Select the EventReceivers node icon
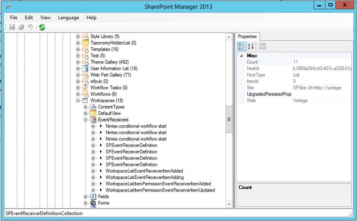357x221 pixels. tap(93, 120)
